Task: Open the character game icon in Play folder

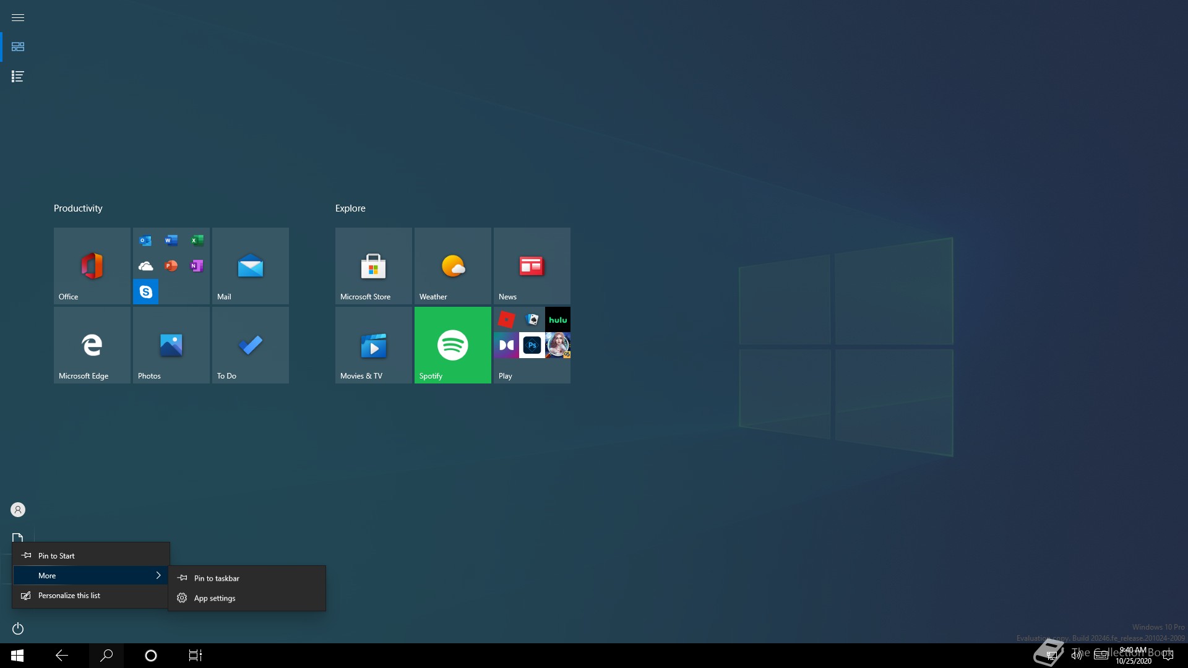Action: tap(557, 345)
